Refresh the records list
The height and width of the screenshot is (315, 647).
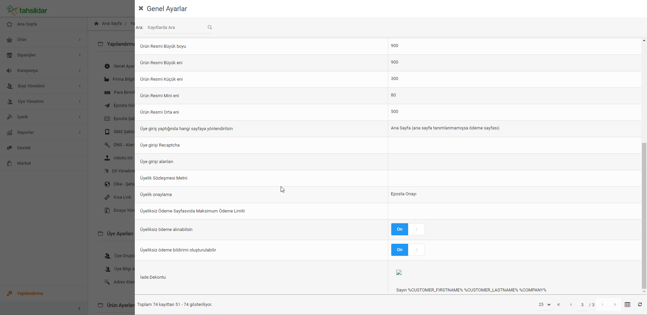pos(640,305)
